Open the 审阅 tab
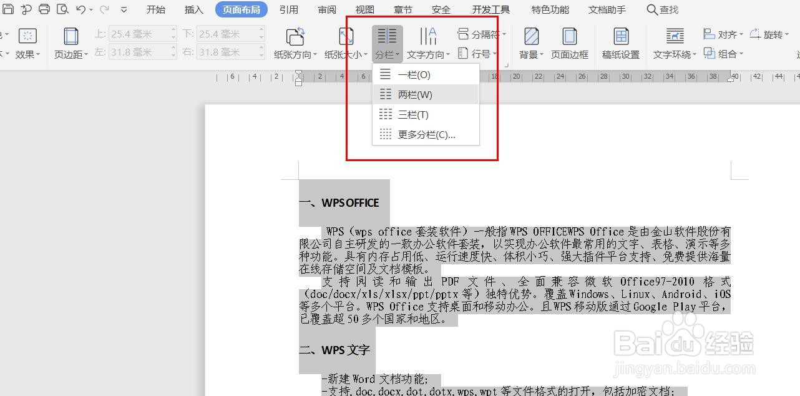 (x=327, y=9)
